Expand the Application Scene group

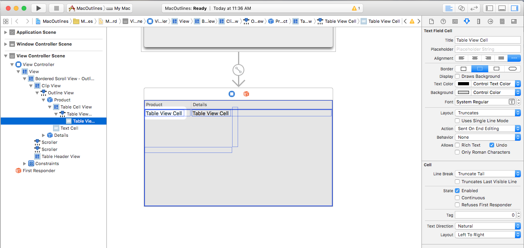[5, 32]
